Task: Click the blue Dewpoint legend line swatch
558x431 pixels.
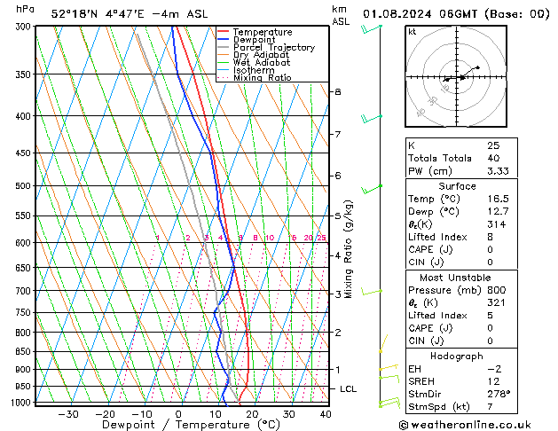Action: 223,39
